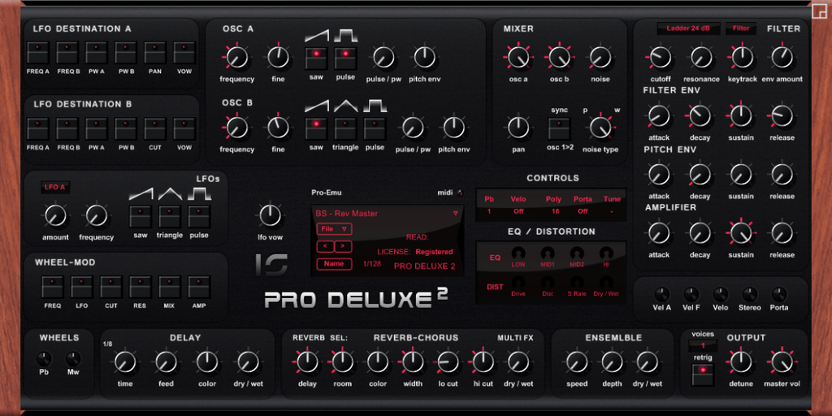Image resolution: width=832 pixels, height=416 pixels.
Task: Click the OSC A pulse waveform icon
Action: [x=345, y=36]
